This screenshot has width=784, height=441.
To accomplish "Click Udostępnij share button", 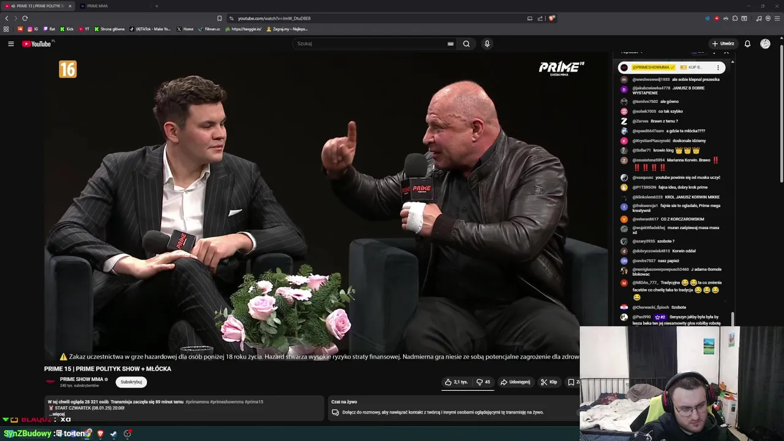I will click(515, 382).
